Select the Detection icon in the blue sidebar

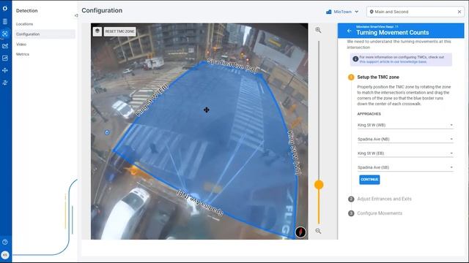pyautogui.click(x=5, y=34)
